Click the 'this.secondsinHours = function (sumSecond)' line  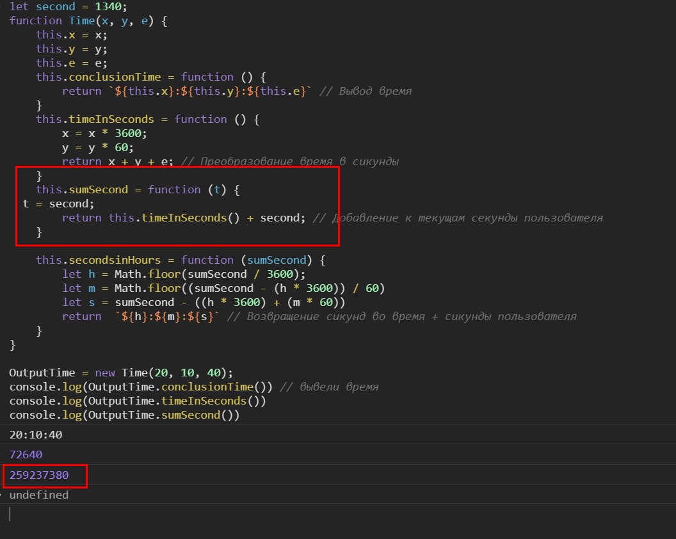click(181, 261)
